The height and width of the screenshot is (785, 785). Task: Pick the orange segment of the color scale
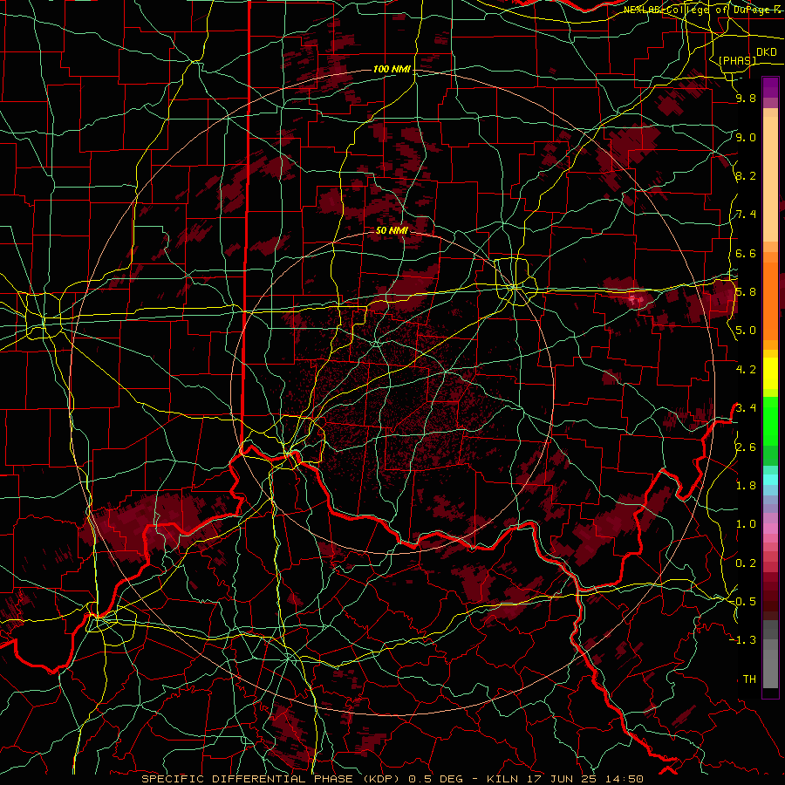[770, 300]
